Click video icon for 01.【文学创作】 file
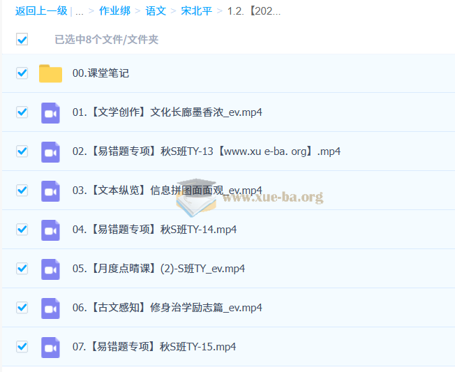This screenshot has height=372, width=455. point(50,112)
